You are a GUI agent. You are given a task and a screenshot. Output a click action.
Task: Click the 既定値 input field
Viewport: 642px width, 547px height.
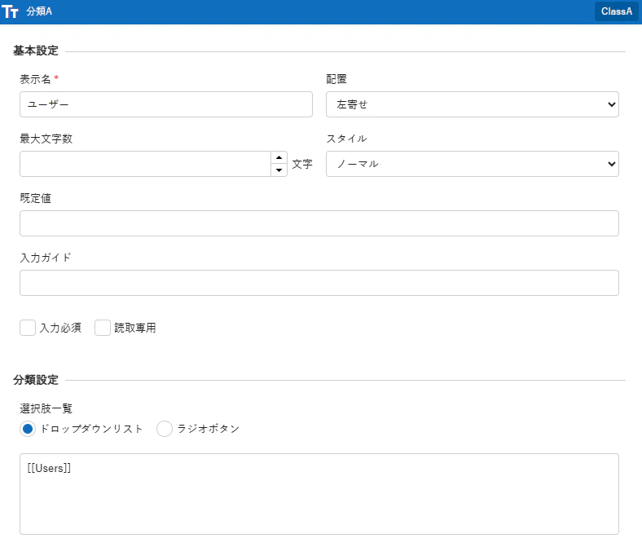pos(319,223)
